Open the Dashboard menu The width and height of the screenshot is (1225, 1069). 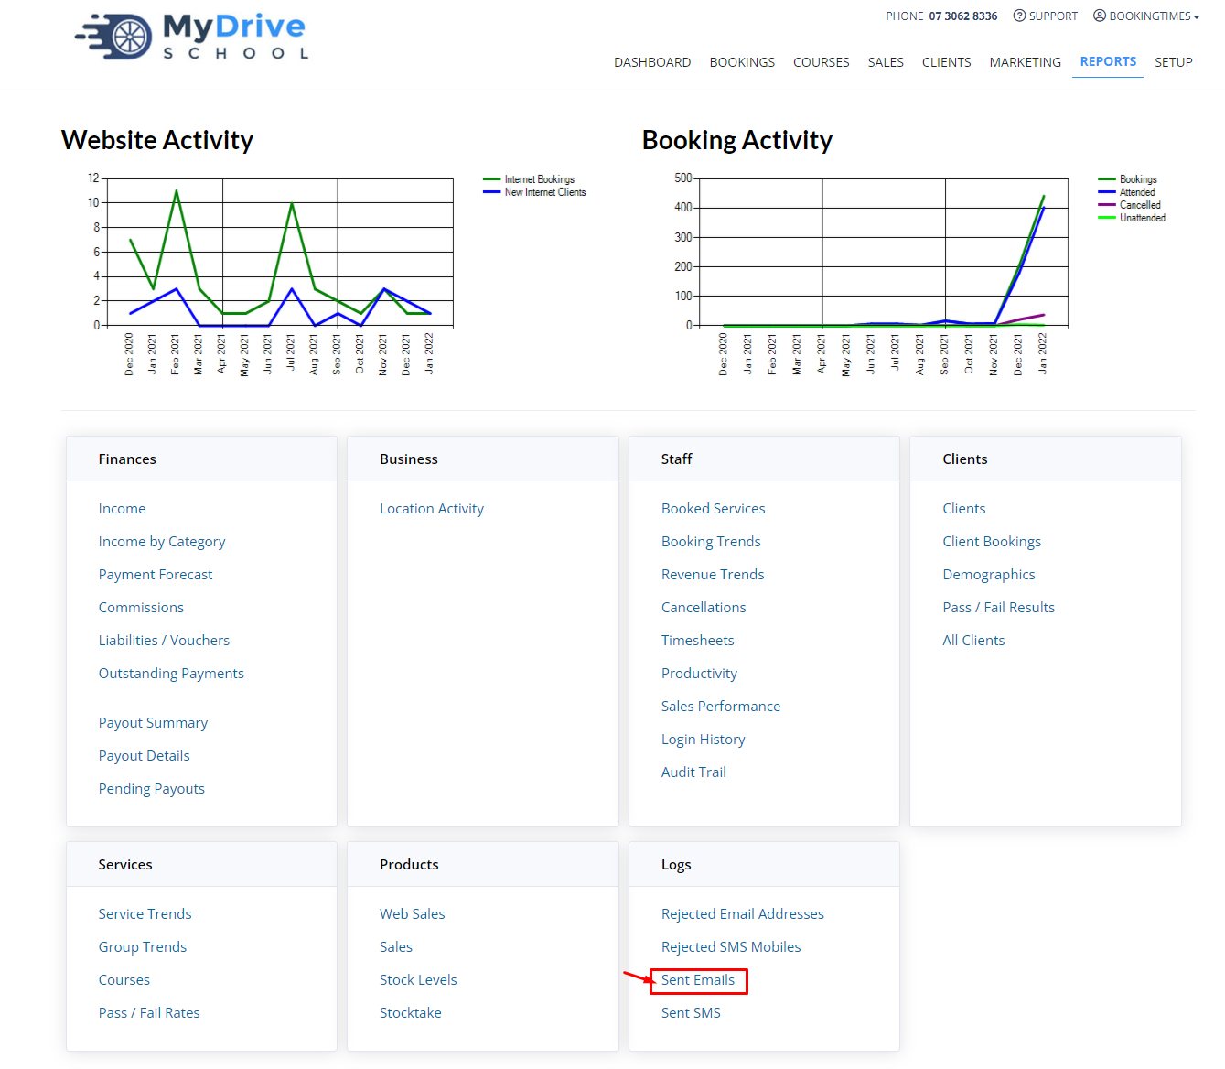click(x=652, y=62)
